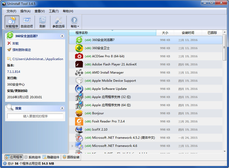Click the Foxit Reader Pro PDF icon
This screenshot has height=168, width=229.
79,121
